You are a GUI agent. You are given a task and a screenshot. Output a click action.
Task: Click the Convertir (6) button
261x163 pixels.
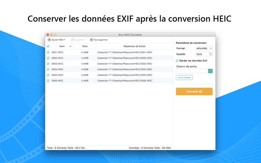pyautogui.click(x=194, y=92)
